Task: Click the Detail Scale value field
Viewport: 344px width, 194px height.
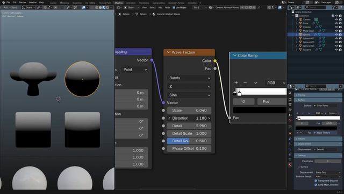Action: click(189, 133)
